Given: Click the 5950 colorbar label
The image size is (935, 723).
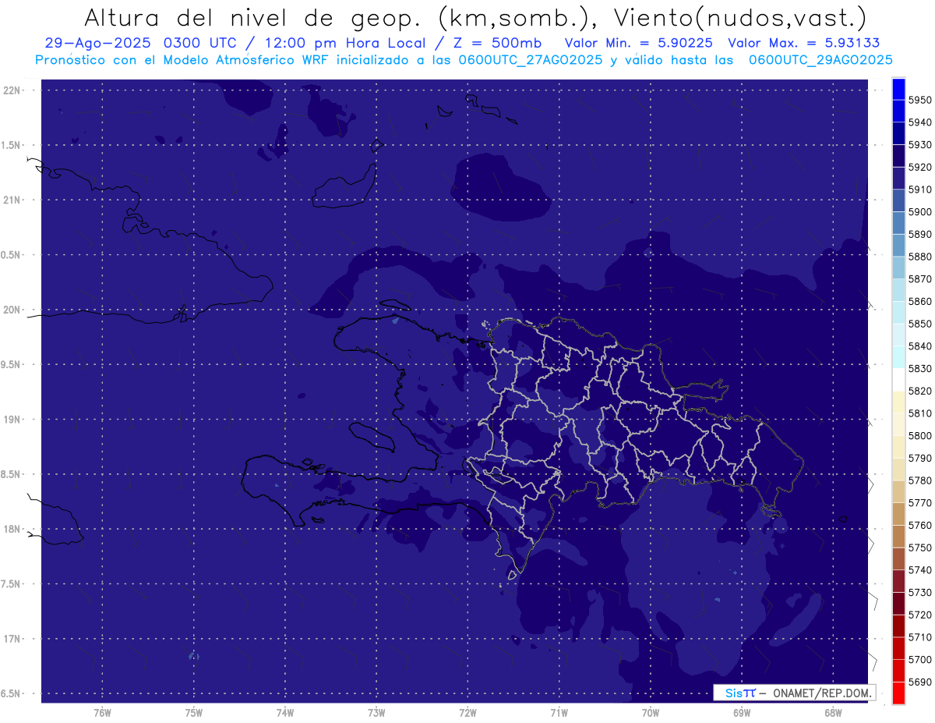Looking at the screenshot, I should click(x=920, y=100).
